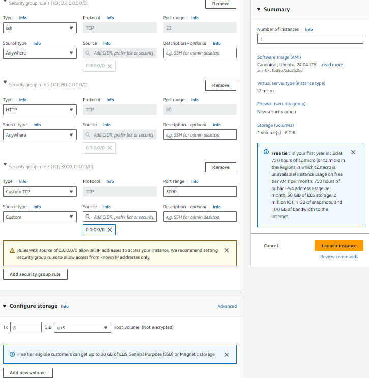Open the Review commands link
Screen dimensions: 369x378
click(x=339, y=257)
